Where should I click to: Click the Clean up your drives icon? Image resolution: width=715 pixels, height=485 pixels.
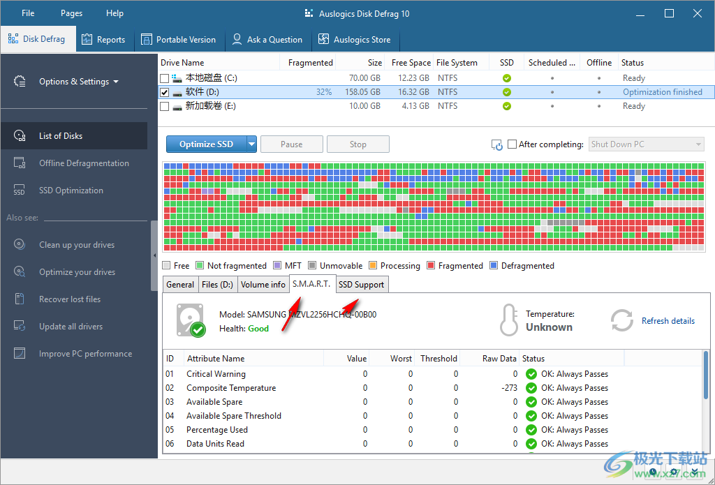click(x=19, y=245)
